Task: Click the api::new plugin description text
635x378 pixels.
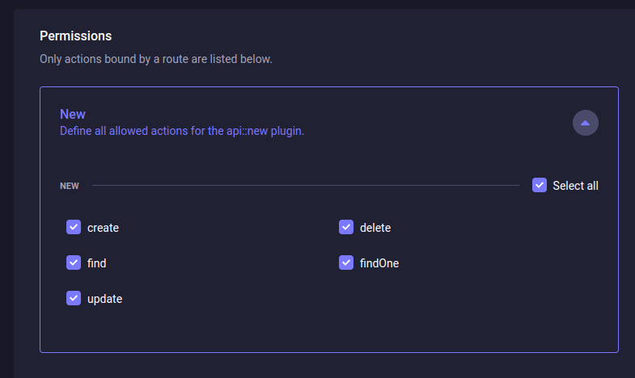Action: (182, 130)
